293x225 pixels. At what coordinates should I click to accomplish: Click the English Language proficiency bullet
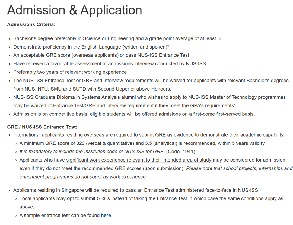pyautogui.click(x=91, y=47)
